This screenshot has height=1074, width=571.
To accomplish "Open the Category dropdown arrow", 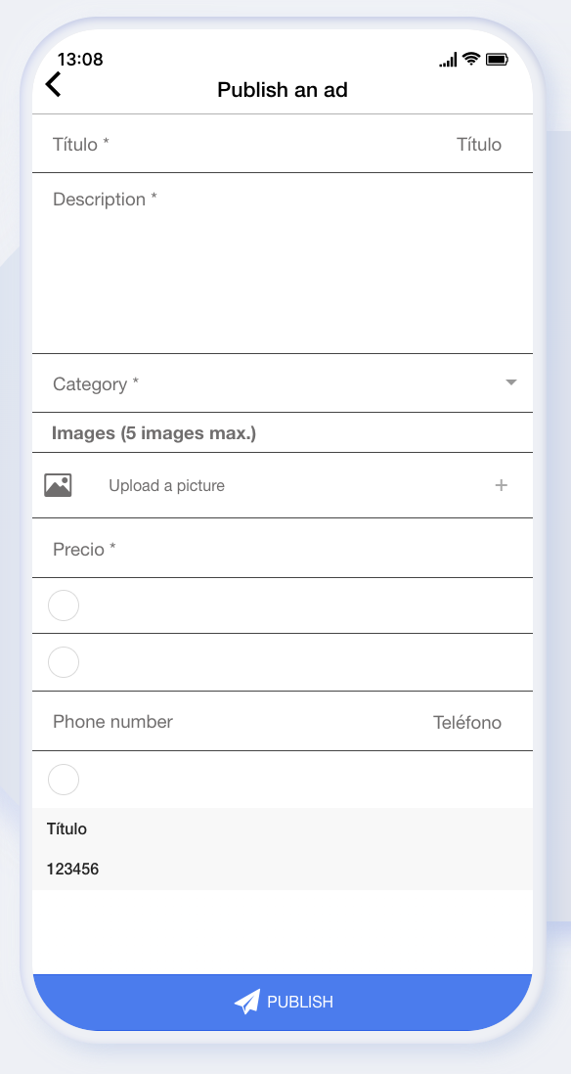I will pos(510,382).
